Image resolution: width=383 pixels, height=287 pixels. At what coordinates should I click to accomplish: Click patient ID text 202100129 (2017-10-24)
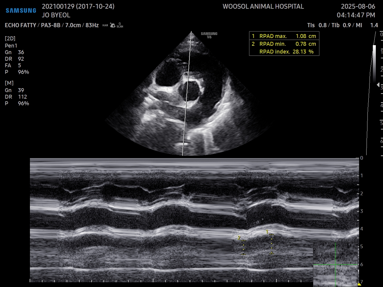click(78, 7)
